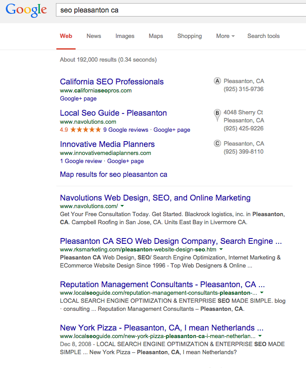
Task: Open California SEO Professionals result
Action: click(x=112, y=81)
